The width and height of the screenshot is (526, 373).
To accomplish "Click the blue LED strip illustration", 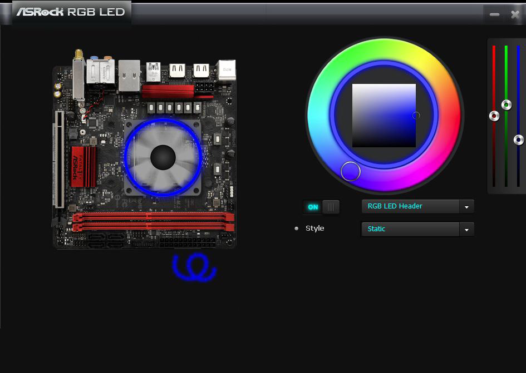I will click(194, 267).
